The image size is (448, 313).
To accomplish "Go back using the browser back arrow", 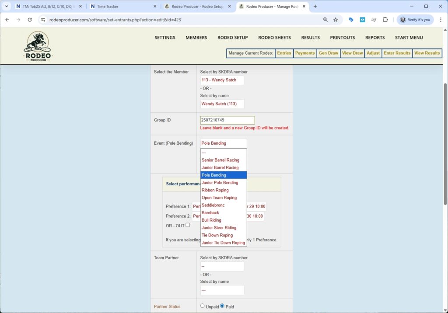I will [x=7, y=20].
